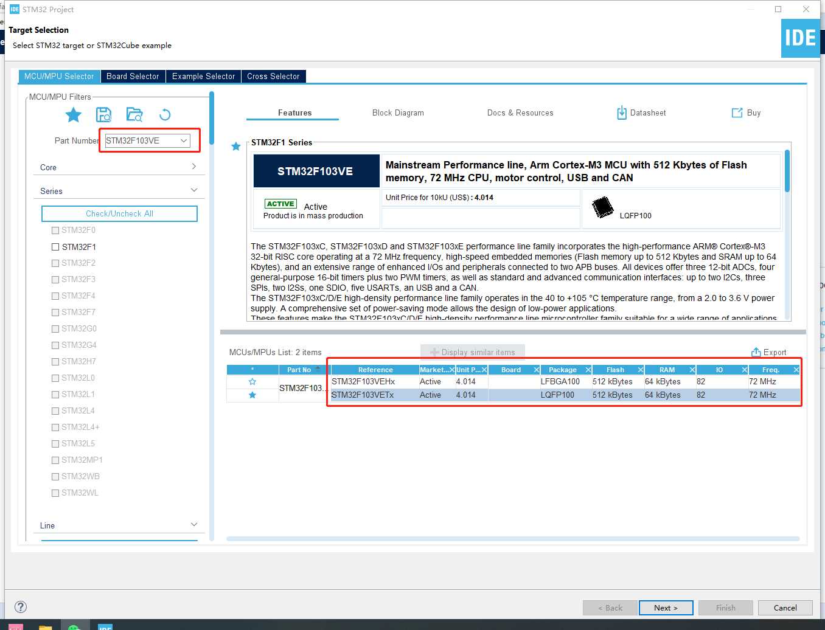Click Check/Uncheck All button
This screenshot has height=630, width=825.
pyautogui.click(x=119, y=213)
